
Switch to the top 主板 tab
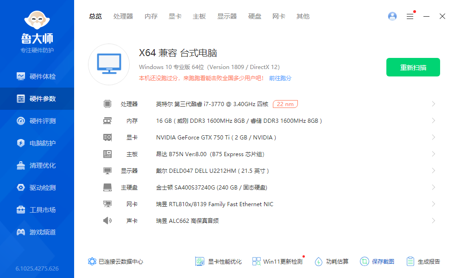(199, 17)
